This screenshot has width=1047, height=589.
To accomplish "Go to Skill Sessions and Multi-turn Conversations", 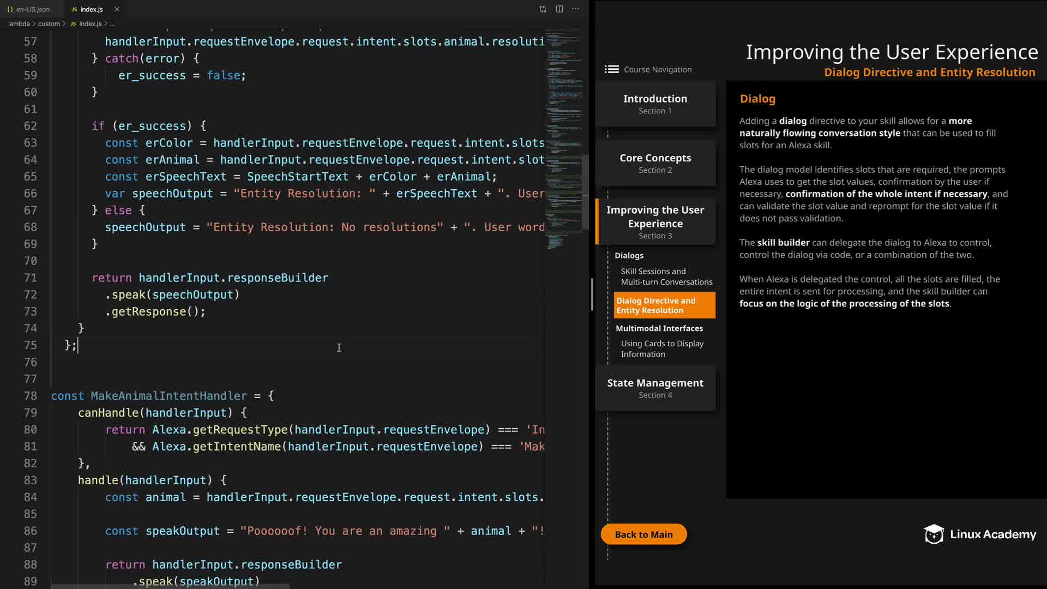I will point(666,277).
